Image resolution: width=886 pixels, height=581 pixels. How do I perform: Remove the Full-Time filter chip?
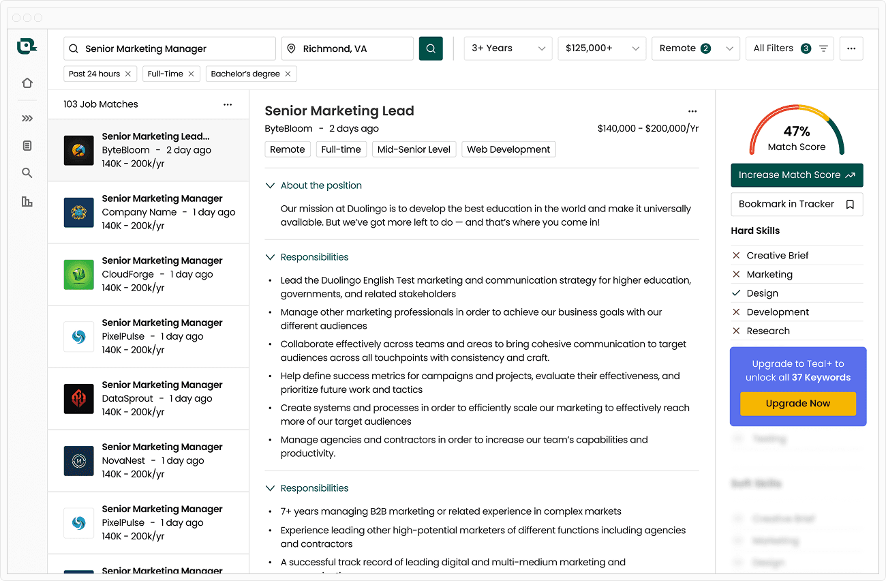click(192, 74)
